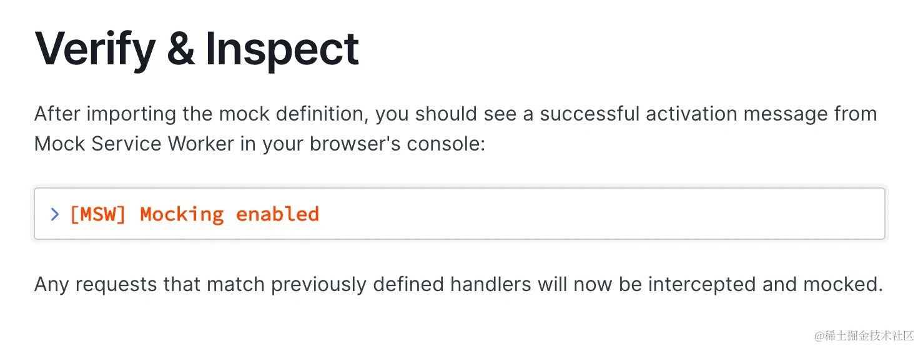Click the blue console prompt chevron
This screenshot has height=346, width=918.
[55, 214]
